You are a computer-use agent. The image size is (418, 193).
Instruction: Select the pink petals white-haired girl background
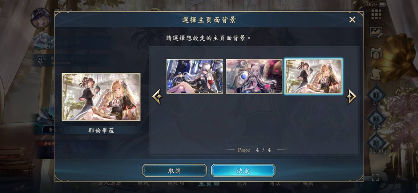(x=254, y=76)
